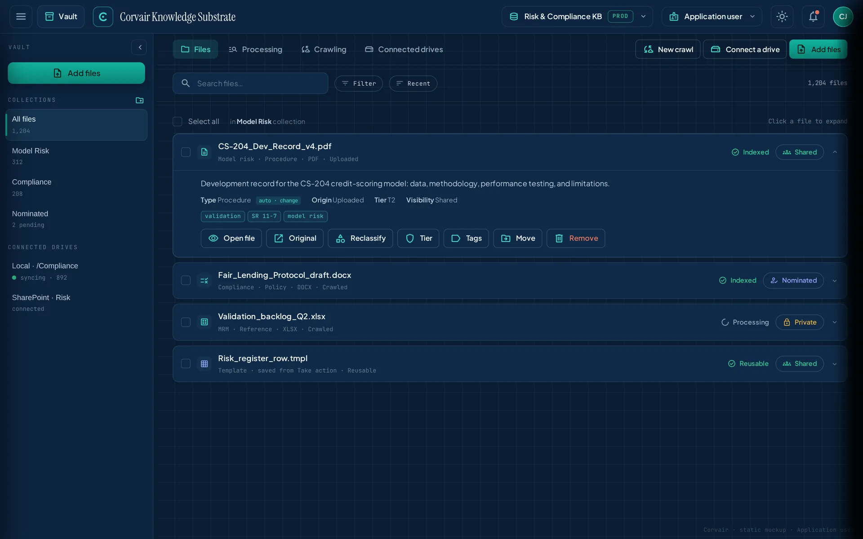Collapse the Vault sidebar

coord(139,47)
